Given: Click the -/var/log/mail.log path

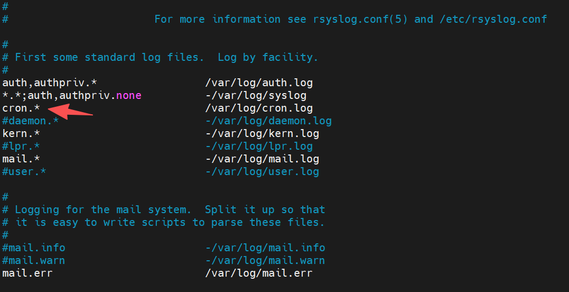Looking at the screenshot, I should tap(262, 159).
